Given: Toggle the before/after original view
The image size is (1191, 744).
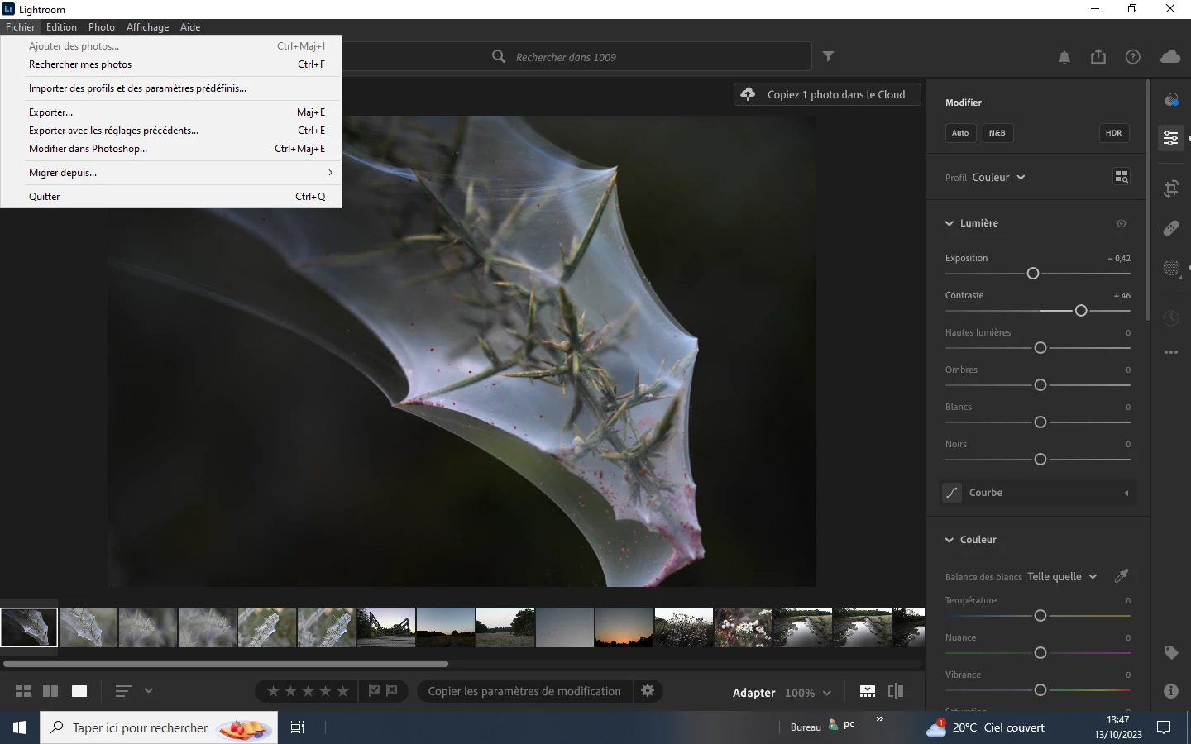Looking at the screenshot, I should point(896,691).
